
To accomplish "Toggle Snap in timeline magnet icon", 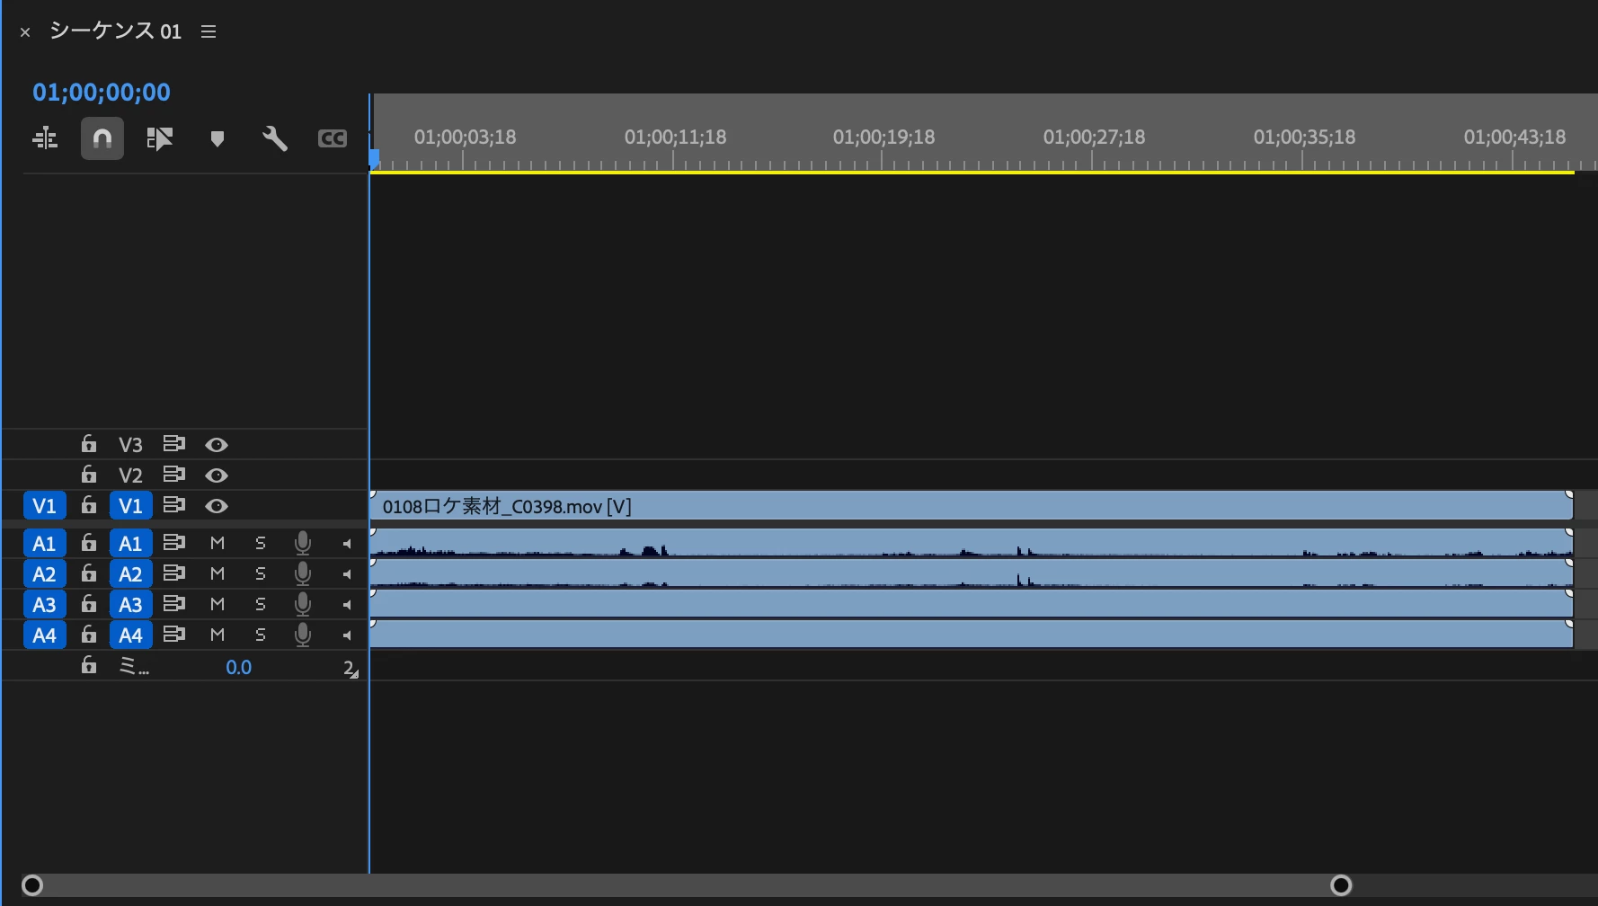I will coord(102,138).
